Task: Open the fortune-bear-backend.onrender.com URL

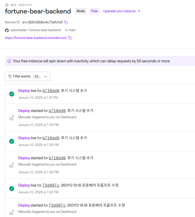Action: (36, 38)
